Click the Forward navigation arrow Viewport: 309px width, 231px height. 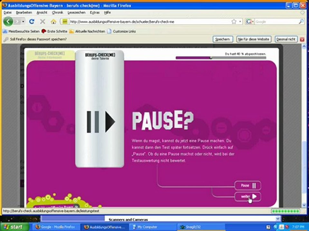pos(17,21)
